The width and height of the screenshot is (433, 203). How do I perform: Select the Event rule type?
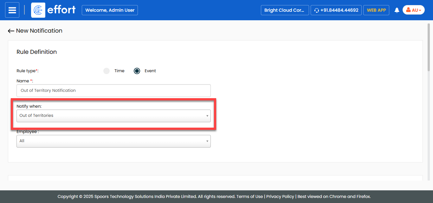137,71
